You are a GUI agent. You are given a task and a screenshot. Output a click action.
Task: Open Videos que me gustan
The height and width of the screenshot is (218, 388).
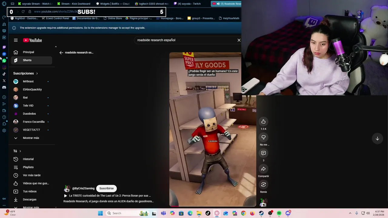[32, 183]
